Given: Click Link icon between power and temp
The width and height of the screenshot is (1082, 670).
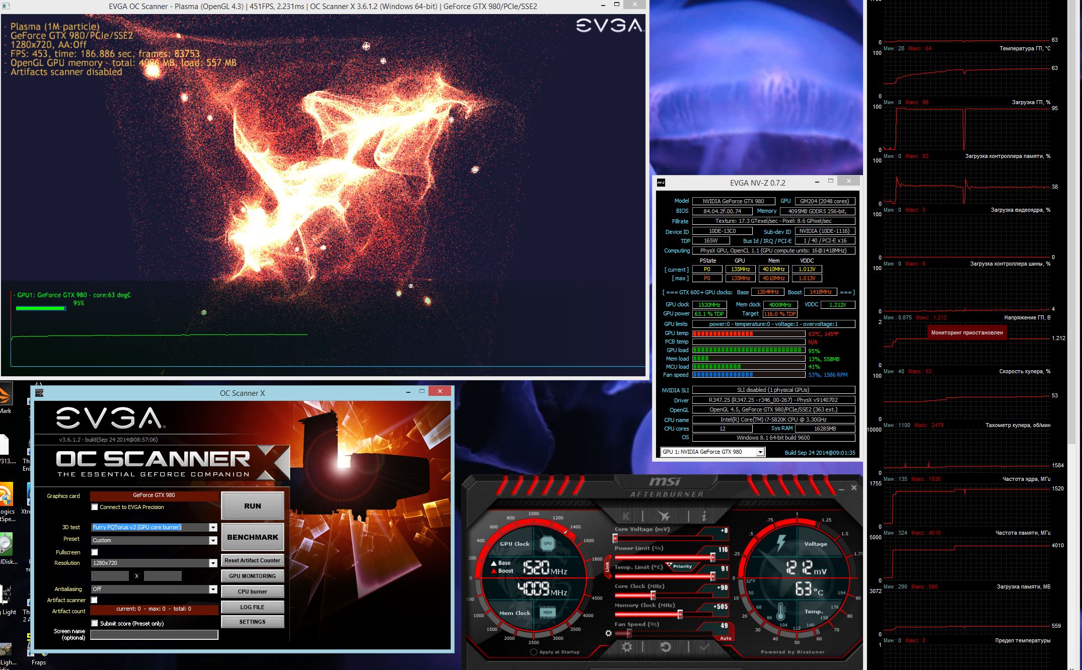Looking at the screenshot, I should coord(607,567).
